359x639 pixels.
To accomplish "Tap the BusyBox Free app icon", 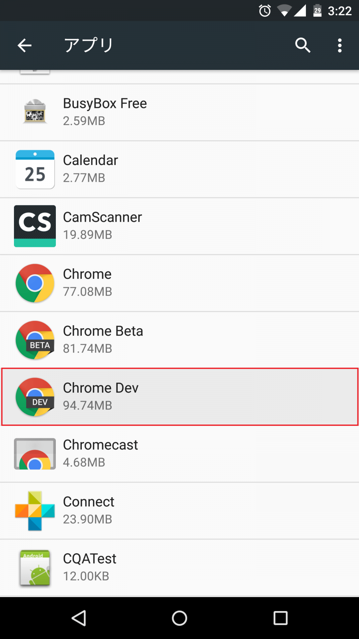I will (x=35, y=111).
